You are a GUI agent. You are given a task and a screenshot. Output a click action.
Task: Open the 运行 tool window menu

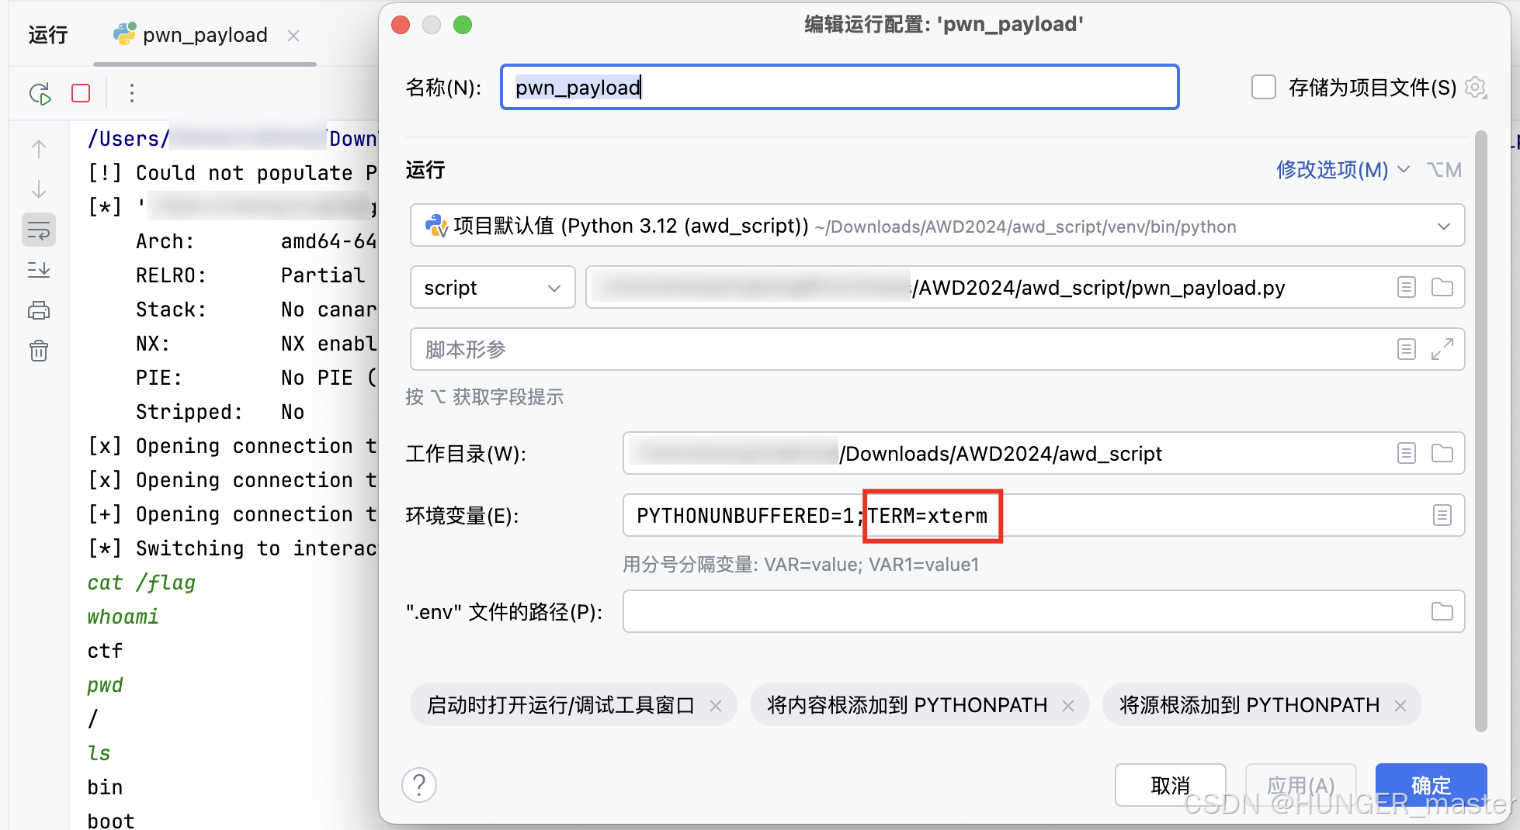point(47,34)
